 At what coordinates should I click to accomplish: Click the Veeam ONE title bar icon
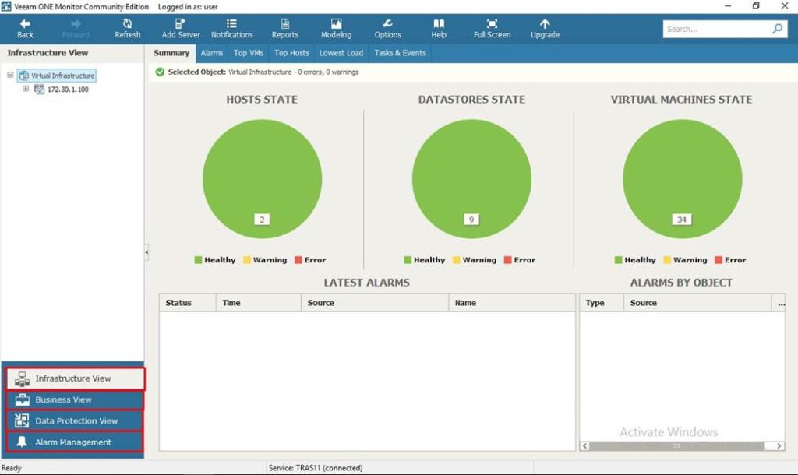tap(6, 6)
